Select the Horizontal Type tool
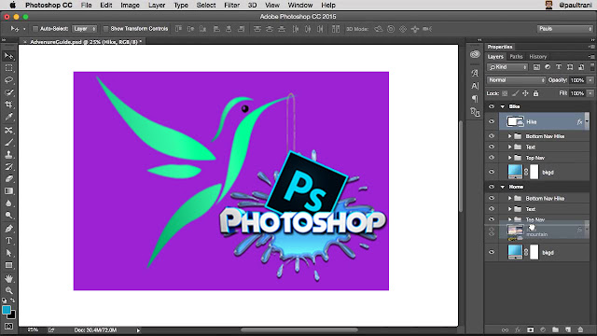Screen dimensions: 597x336 pyautogui.click(x=8, y=241)
